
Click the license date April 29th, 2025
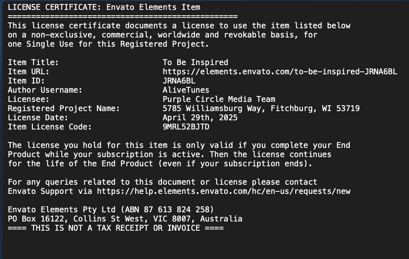[x=200, y=118]
